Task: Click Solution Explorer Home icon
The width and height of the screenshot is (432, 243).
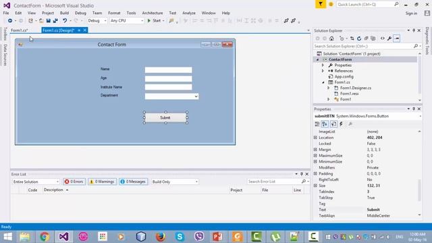Action: coord(331,38)
